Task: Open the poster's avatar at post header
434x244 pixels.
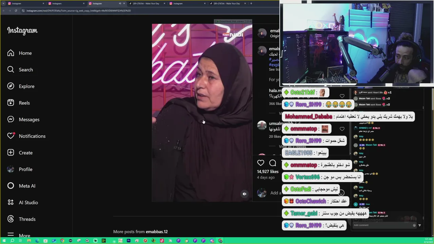Action: (262, 33)
